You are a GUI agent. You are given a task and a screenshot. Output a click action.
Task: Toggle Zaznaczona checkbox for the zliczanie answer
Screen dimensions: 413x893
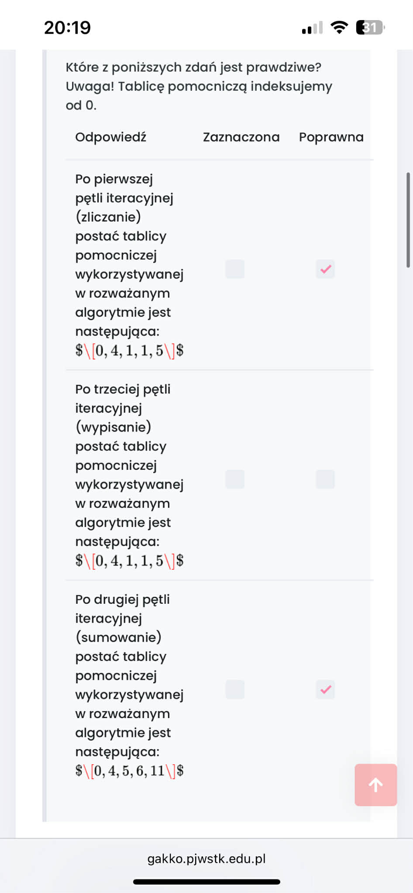(x=235, y=269)
